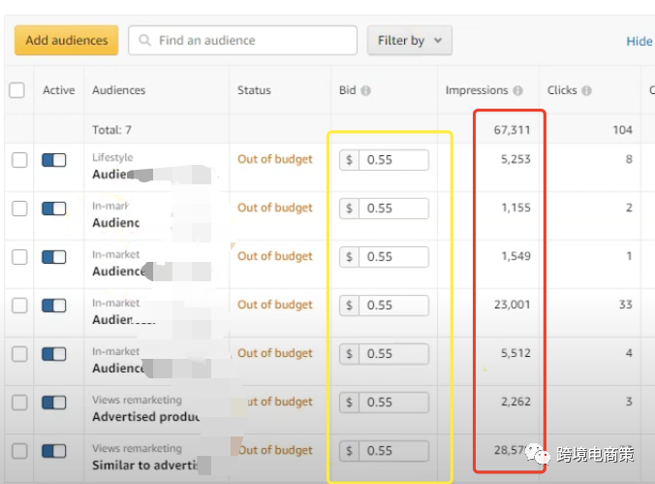This screenshot has width=655, height=484.
Task: Click the search magnifier icon in audience field
Action: pos(145,41)
